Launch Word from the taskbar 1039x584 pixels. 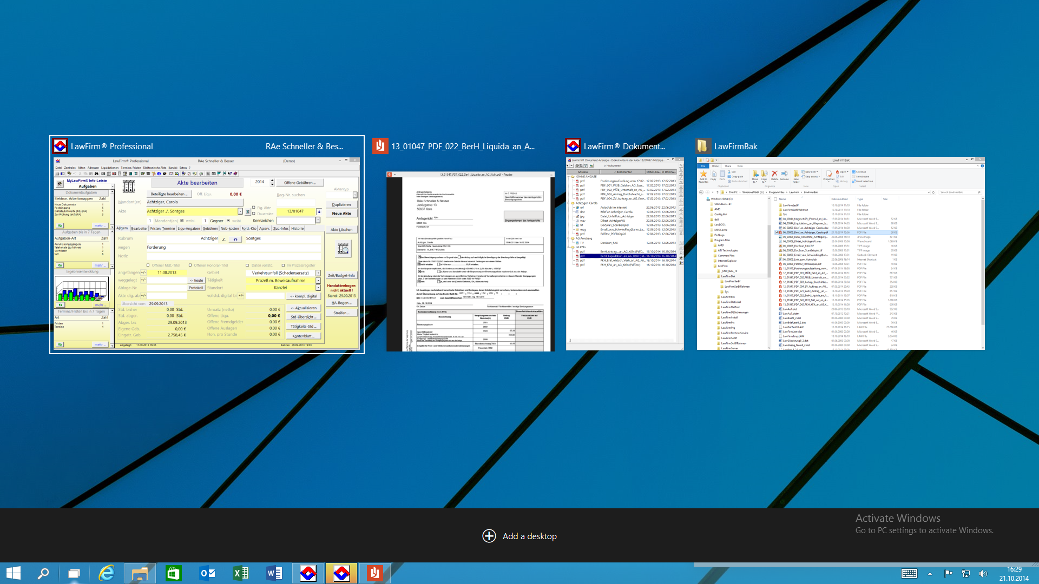click(274, 573)
